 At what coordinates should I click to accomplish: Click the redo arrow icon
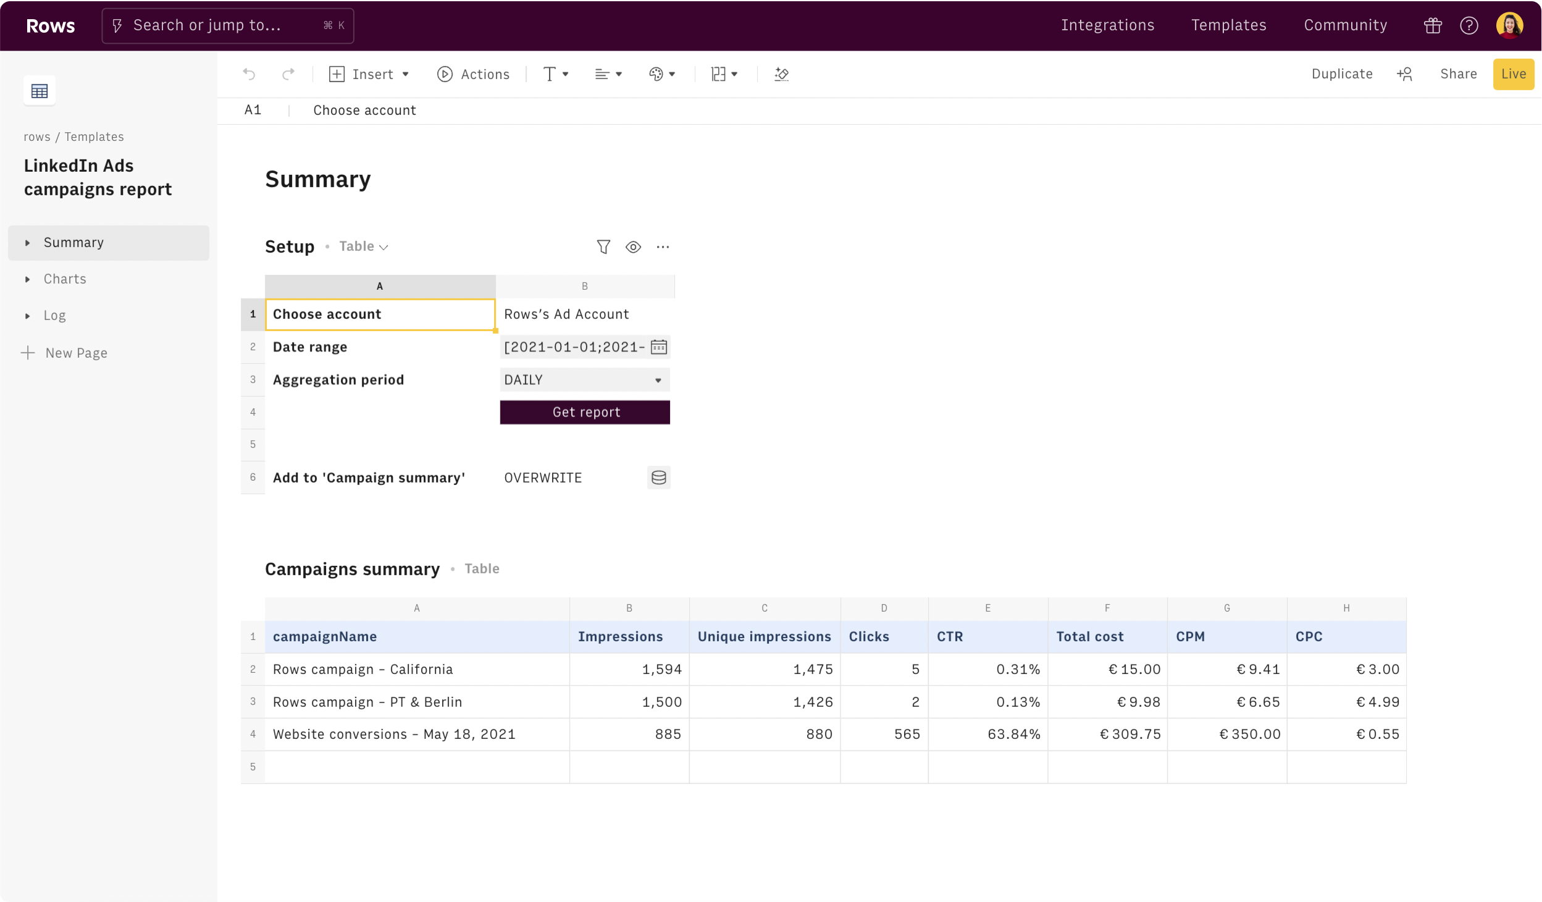click(x=288, y=74)
